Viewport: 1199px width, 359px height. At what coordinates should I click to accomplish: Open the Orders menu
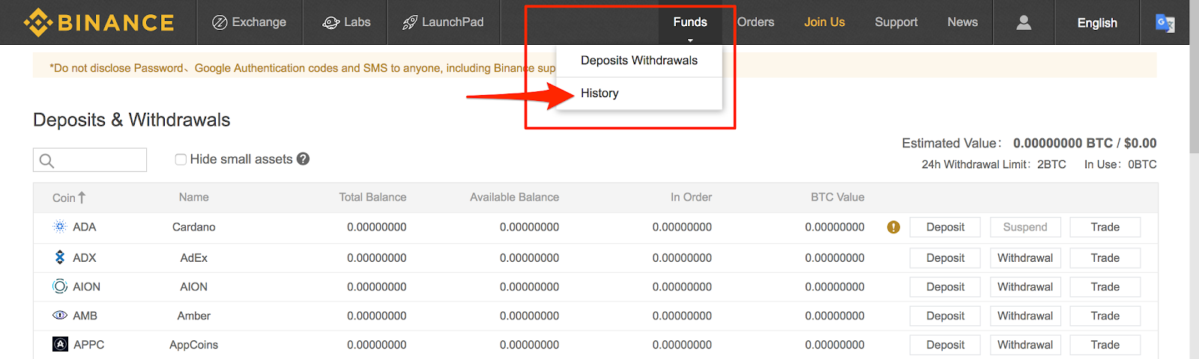tap(755, 22)
